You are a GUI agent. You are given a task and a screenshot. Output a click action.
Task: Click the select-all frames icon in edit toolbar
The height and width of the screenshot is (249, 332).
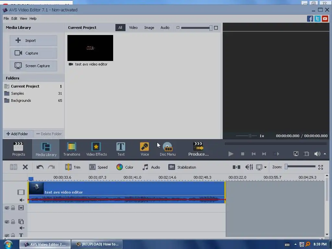(x=14, y=167)
